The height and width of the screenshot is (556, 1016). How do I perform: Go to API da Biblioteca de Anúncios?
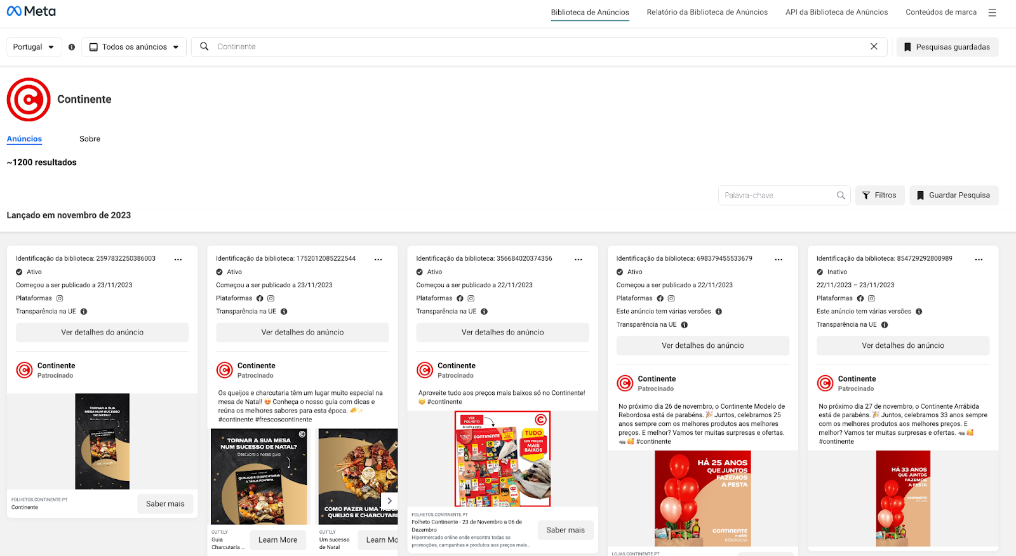pos(837,12)
